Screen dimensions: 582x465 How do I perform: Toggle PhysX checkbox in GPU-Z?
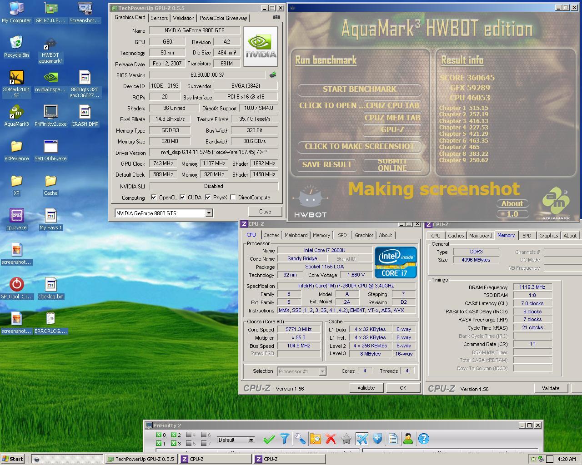pyautogui.click(x=208, y=198)
